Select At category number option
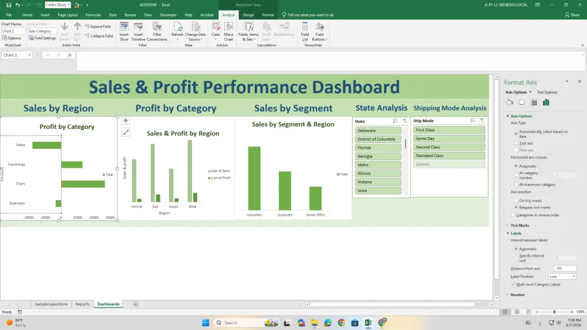587x330 pixels. coord(516,175)
